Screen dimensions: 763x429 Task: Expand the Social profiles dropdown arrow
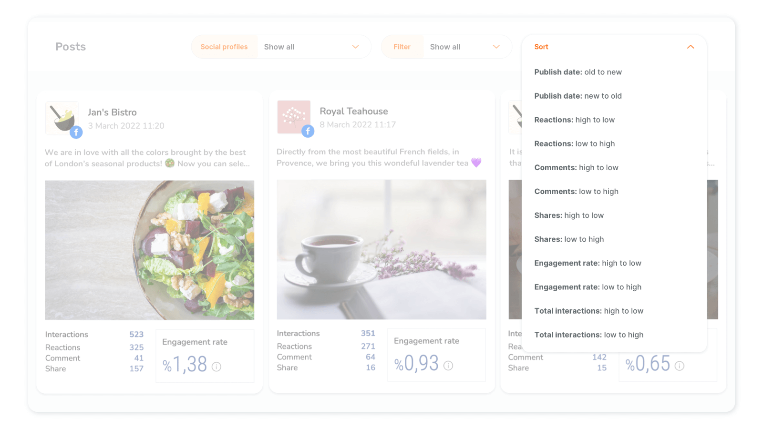(x=355, y=47)
